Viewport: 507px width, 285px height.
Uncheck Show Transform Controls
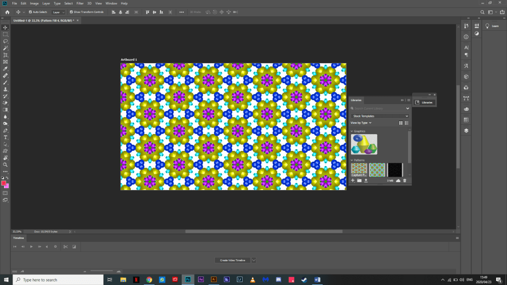[71, 12]
